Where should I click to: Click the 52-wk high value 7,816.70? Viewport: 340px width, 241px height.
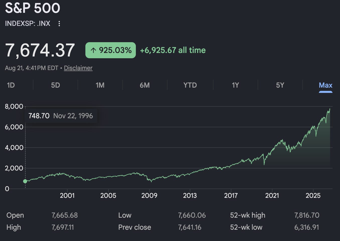coord(307,215)
